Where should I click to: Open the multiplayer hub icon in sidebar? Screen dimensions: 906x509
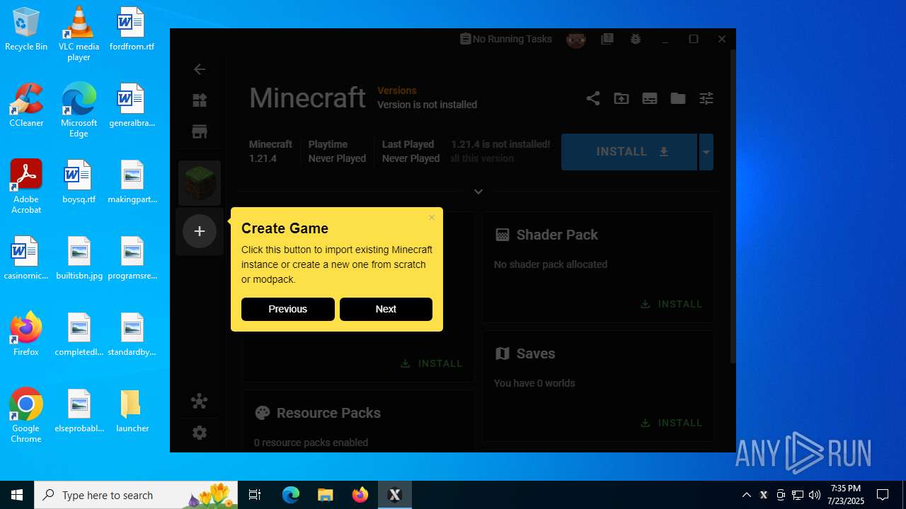200,402
